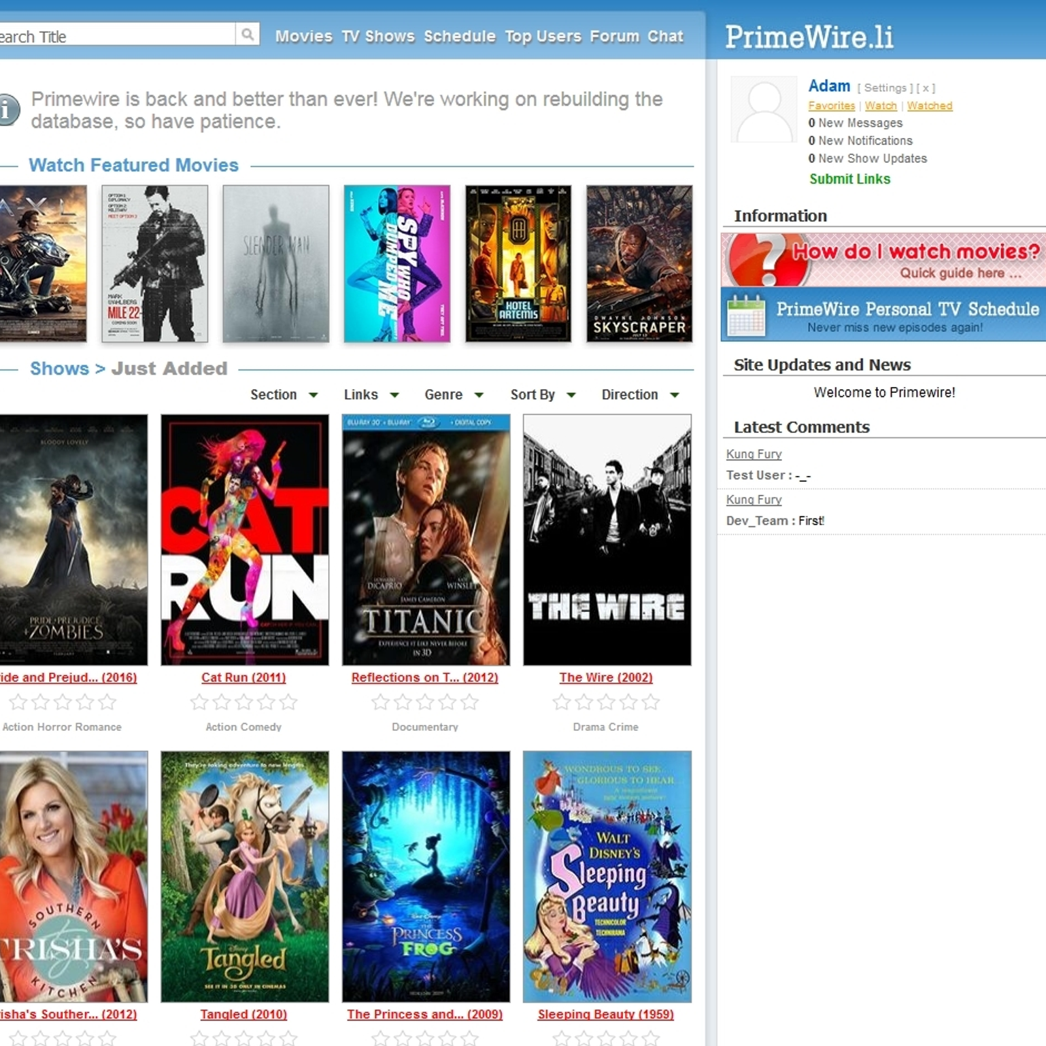
Task: Open Reflections on T... (2012) title link
Action: [425, 677]
